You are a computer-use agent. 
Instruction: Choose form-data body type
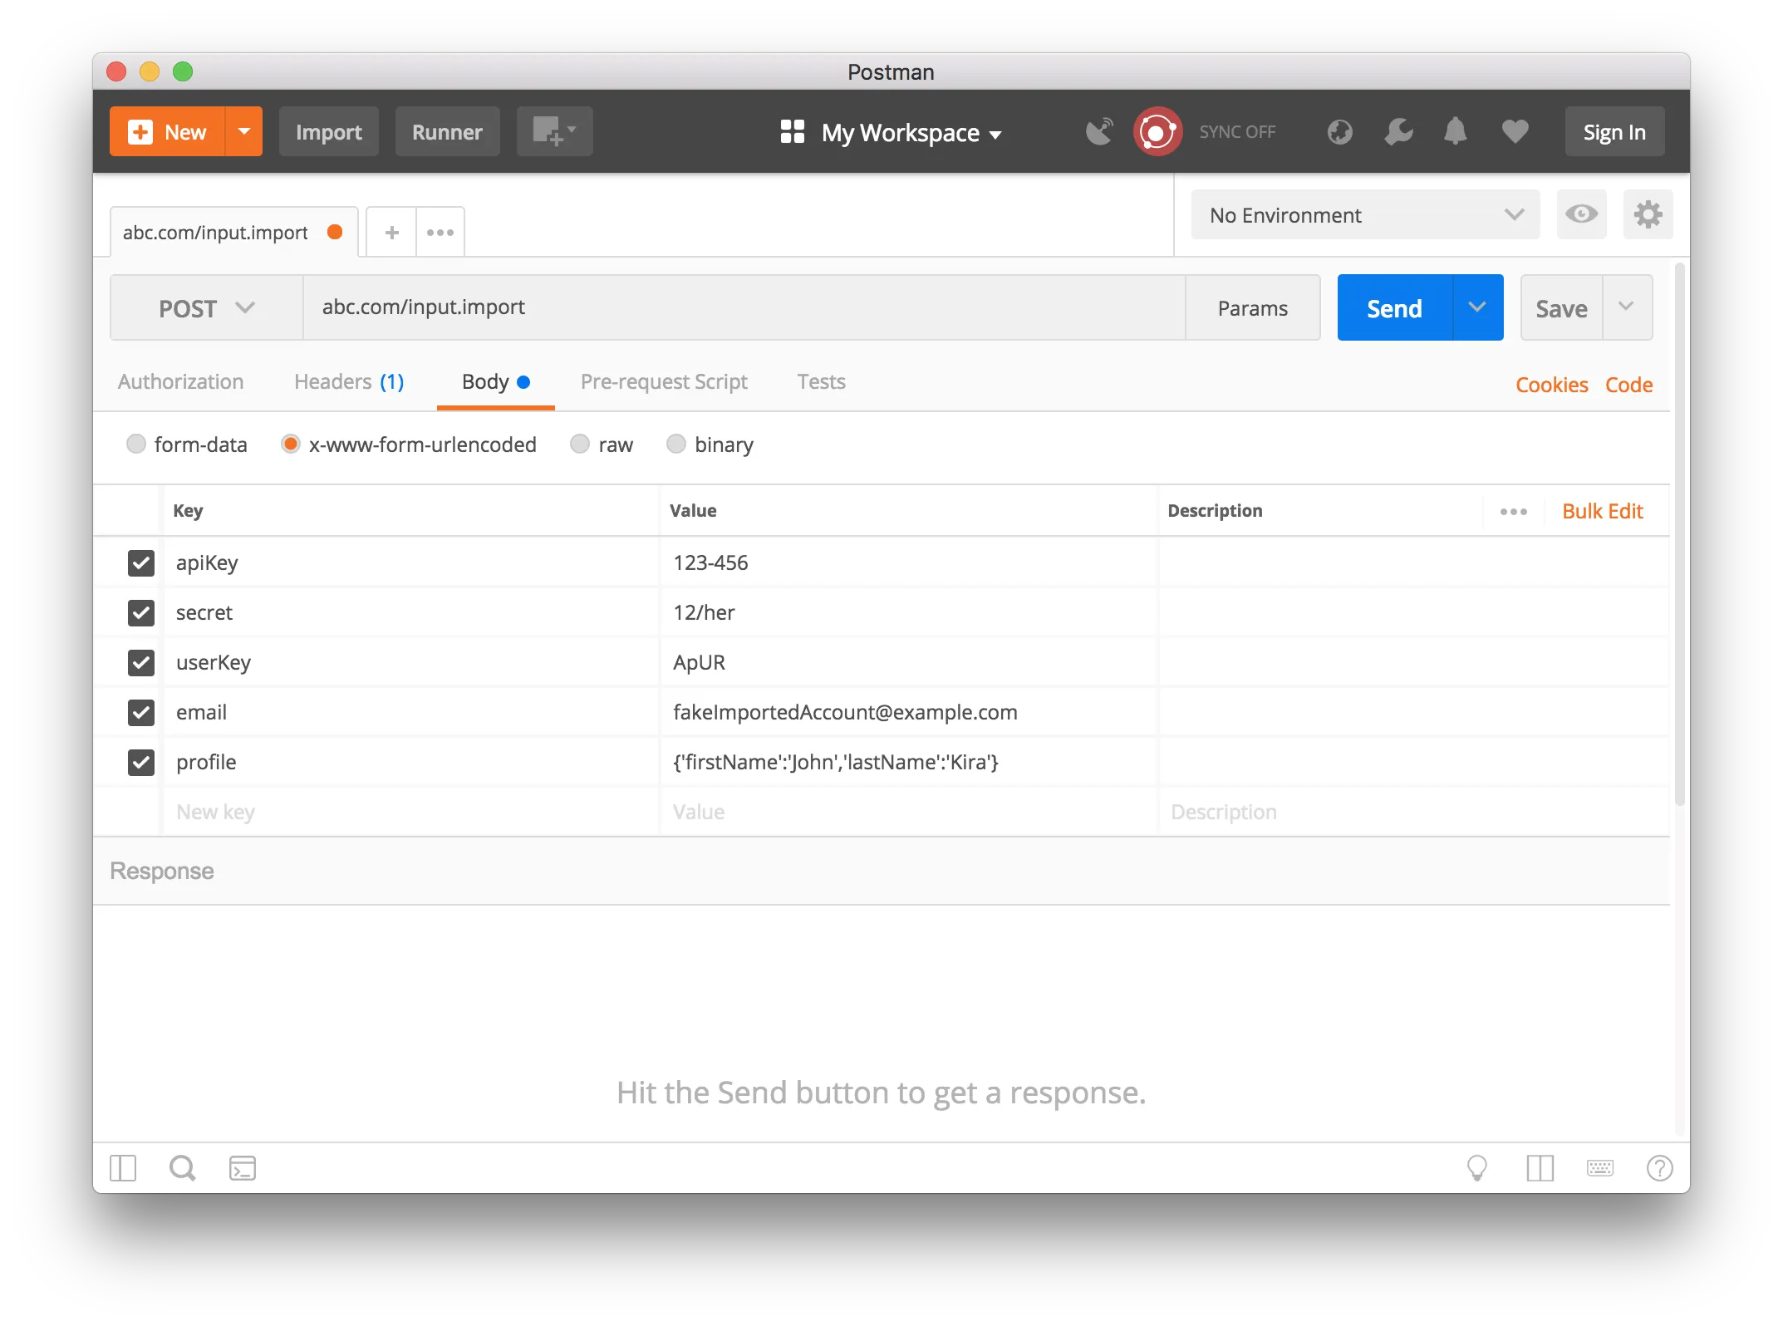[136, 444]
